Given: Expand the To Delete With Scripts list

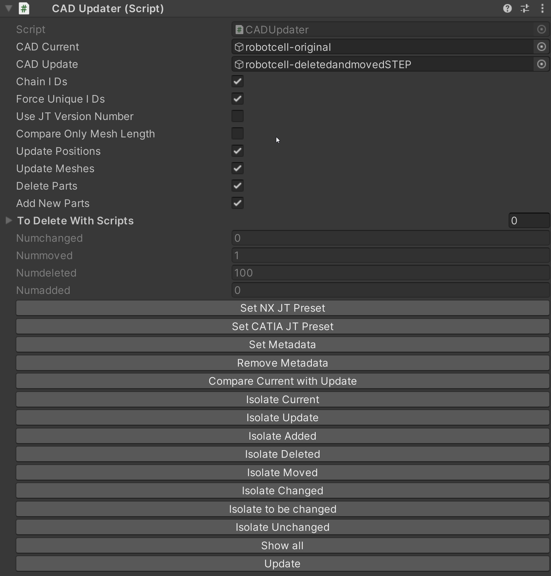Looking at the screenshot, I should 9,221.
